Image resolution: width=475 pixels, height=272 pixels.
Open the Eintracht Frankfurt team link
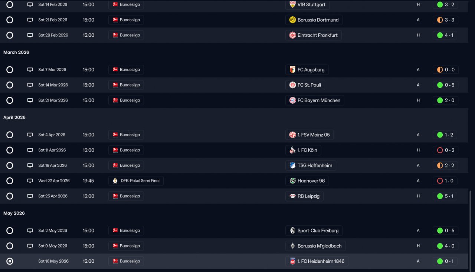pos(314,35)
